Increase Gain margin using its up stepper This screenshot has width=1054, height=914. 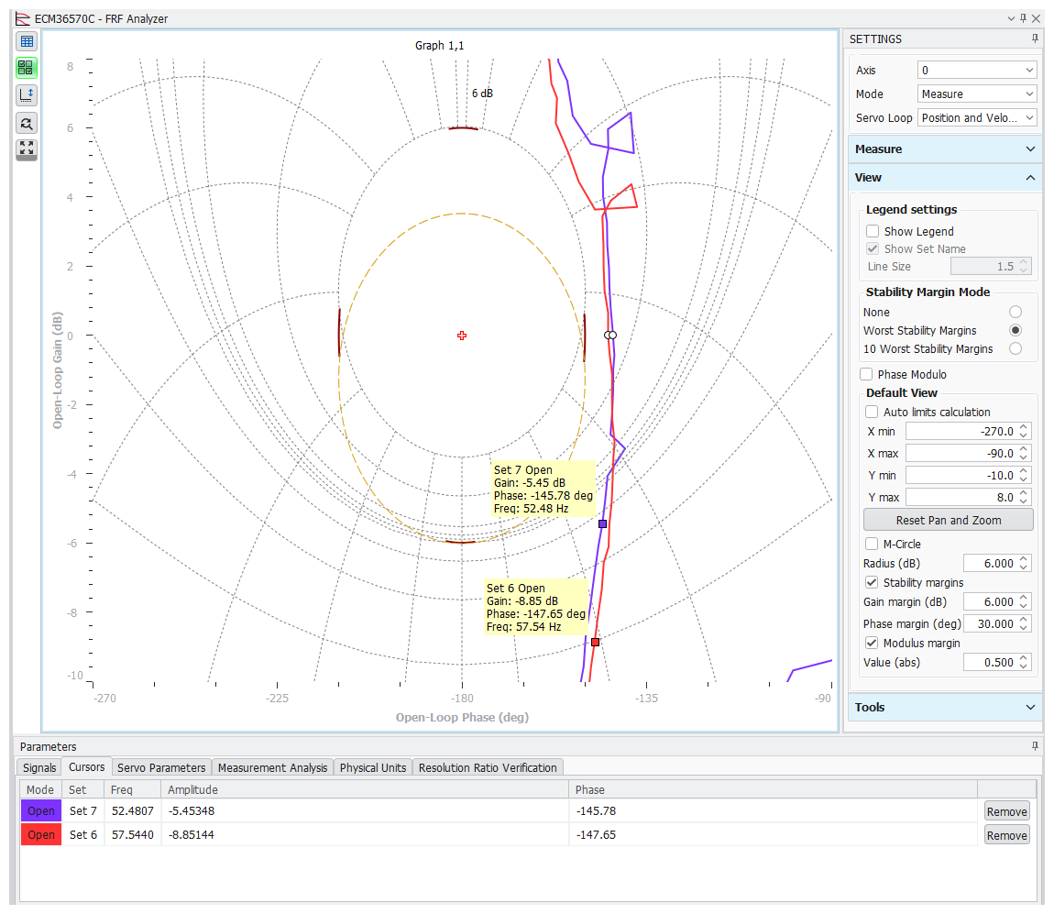[1025, 598]
